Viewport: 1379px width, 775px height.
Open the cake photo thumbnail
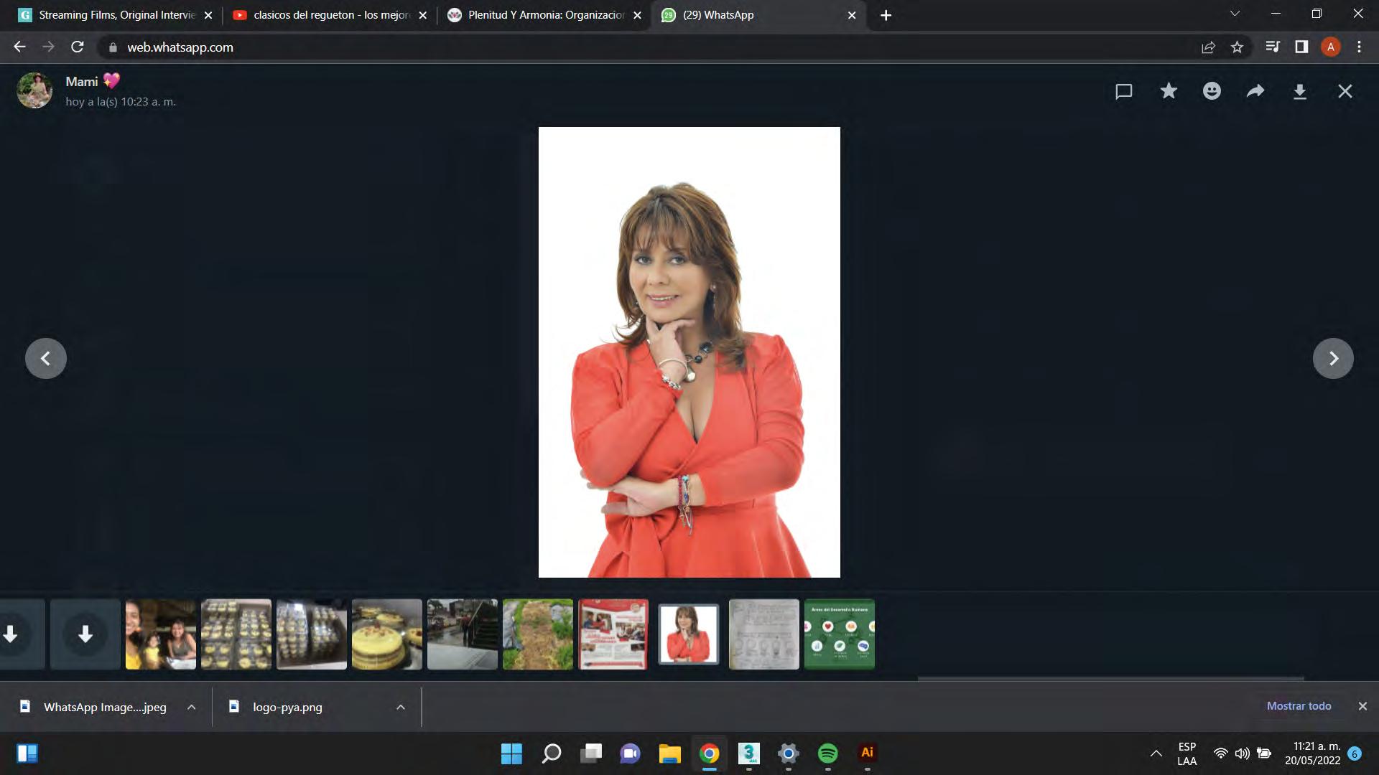(x=386, y=634)
